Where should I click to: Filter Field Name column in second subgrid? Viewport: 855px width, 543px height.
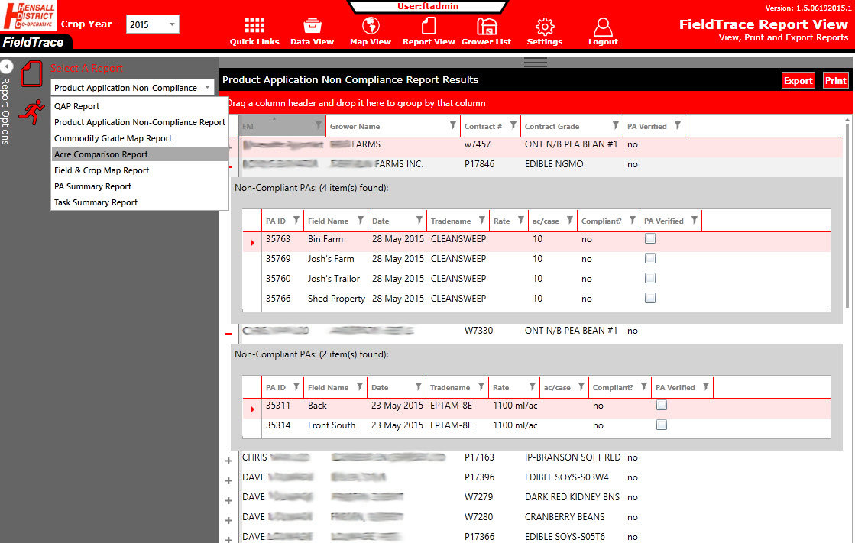point(359,387)
